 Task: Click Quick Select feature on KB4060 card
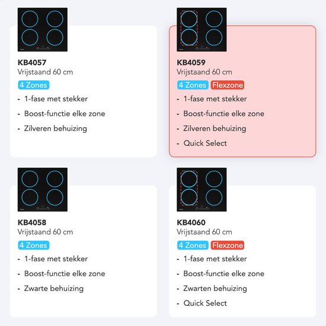click(205, 303)
